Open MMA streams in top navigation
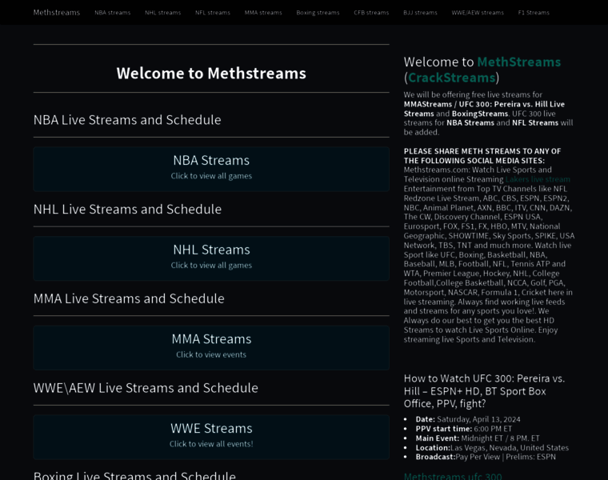The width and height of the screenshot is (608, 480). click(263, 13)
